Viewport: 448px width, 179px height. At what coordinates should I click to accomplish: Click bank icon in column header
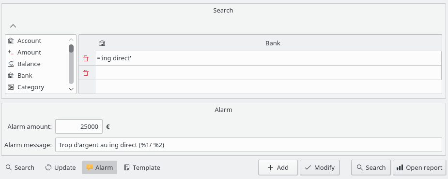tap(102, 43)
